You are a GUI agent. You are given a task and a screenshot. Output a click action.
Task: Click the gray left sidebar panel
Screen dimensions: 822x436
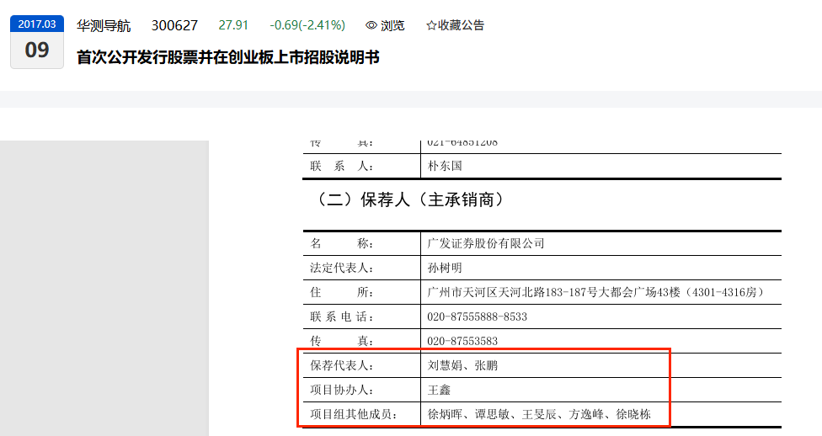[x=104, y=288]
